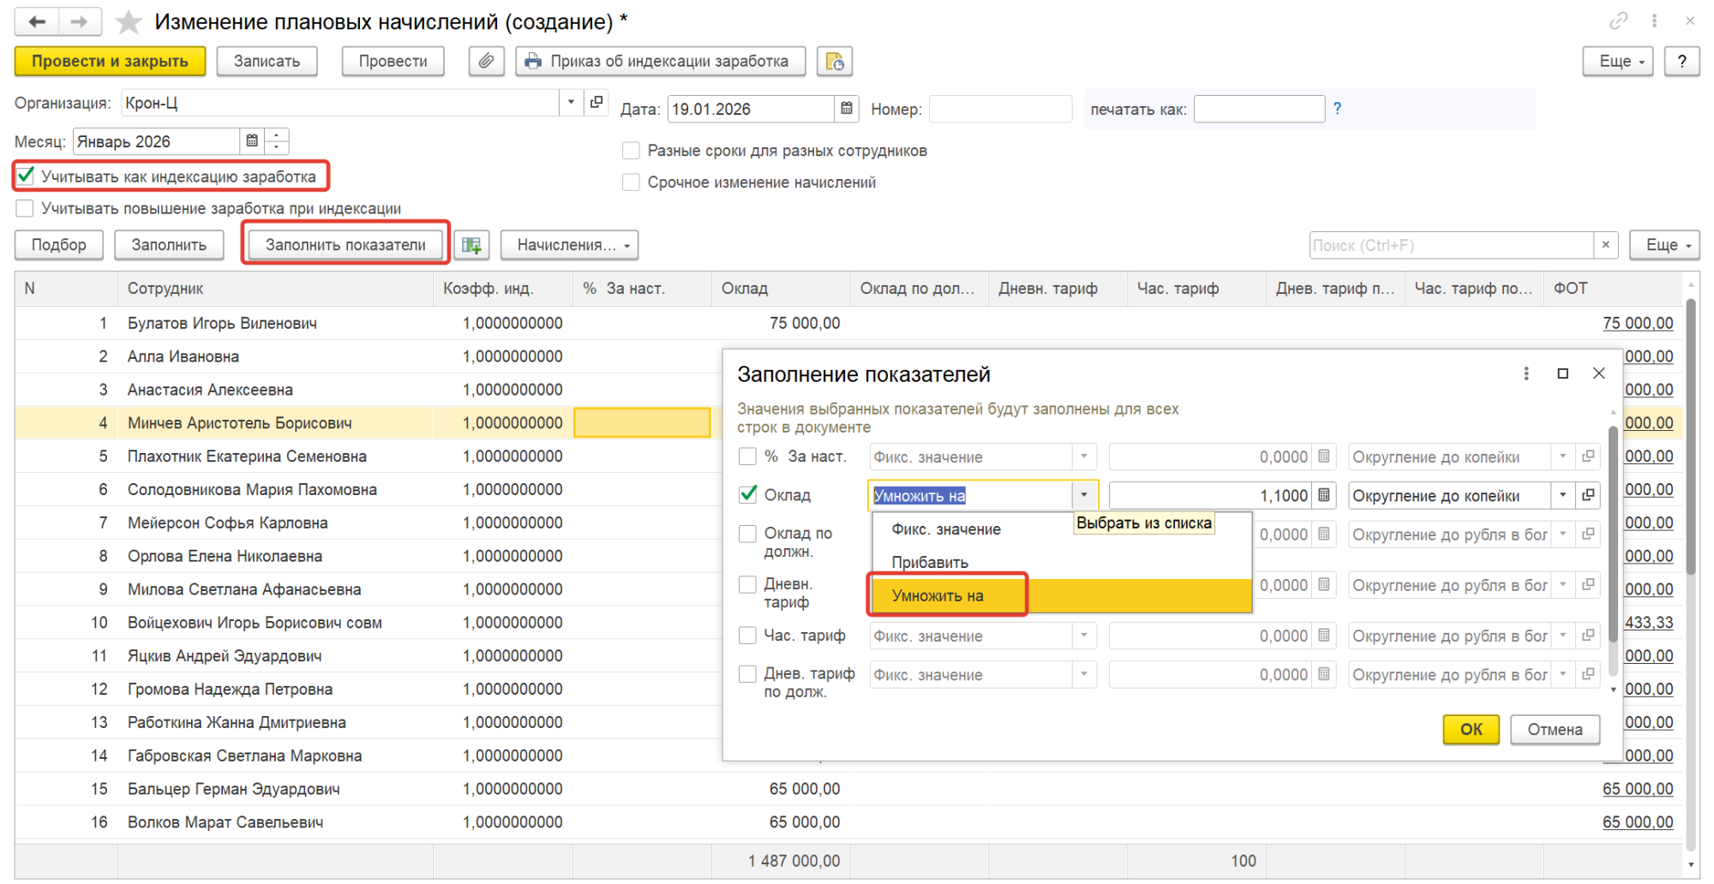Tick the Час. тариф checkbox in dialog
Image resolution: width=1714 pixels, height=884 pixels.
(747, 636)
